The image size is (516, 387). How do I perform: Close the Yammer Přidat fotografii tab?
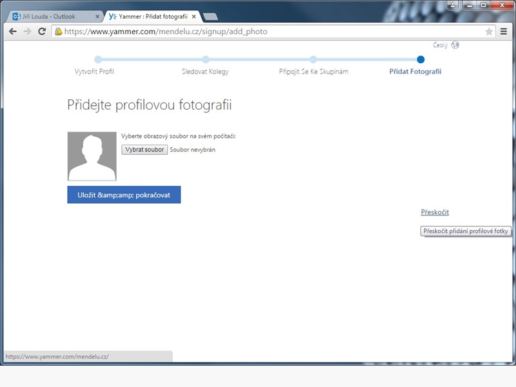(x=193, y=16)
